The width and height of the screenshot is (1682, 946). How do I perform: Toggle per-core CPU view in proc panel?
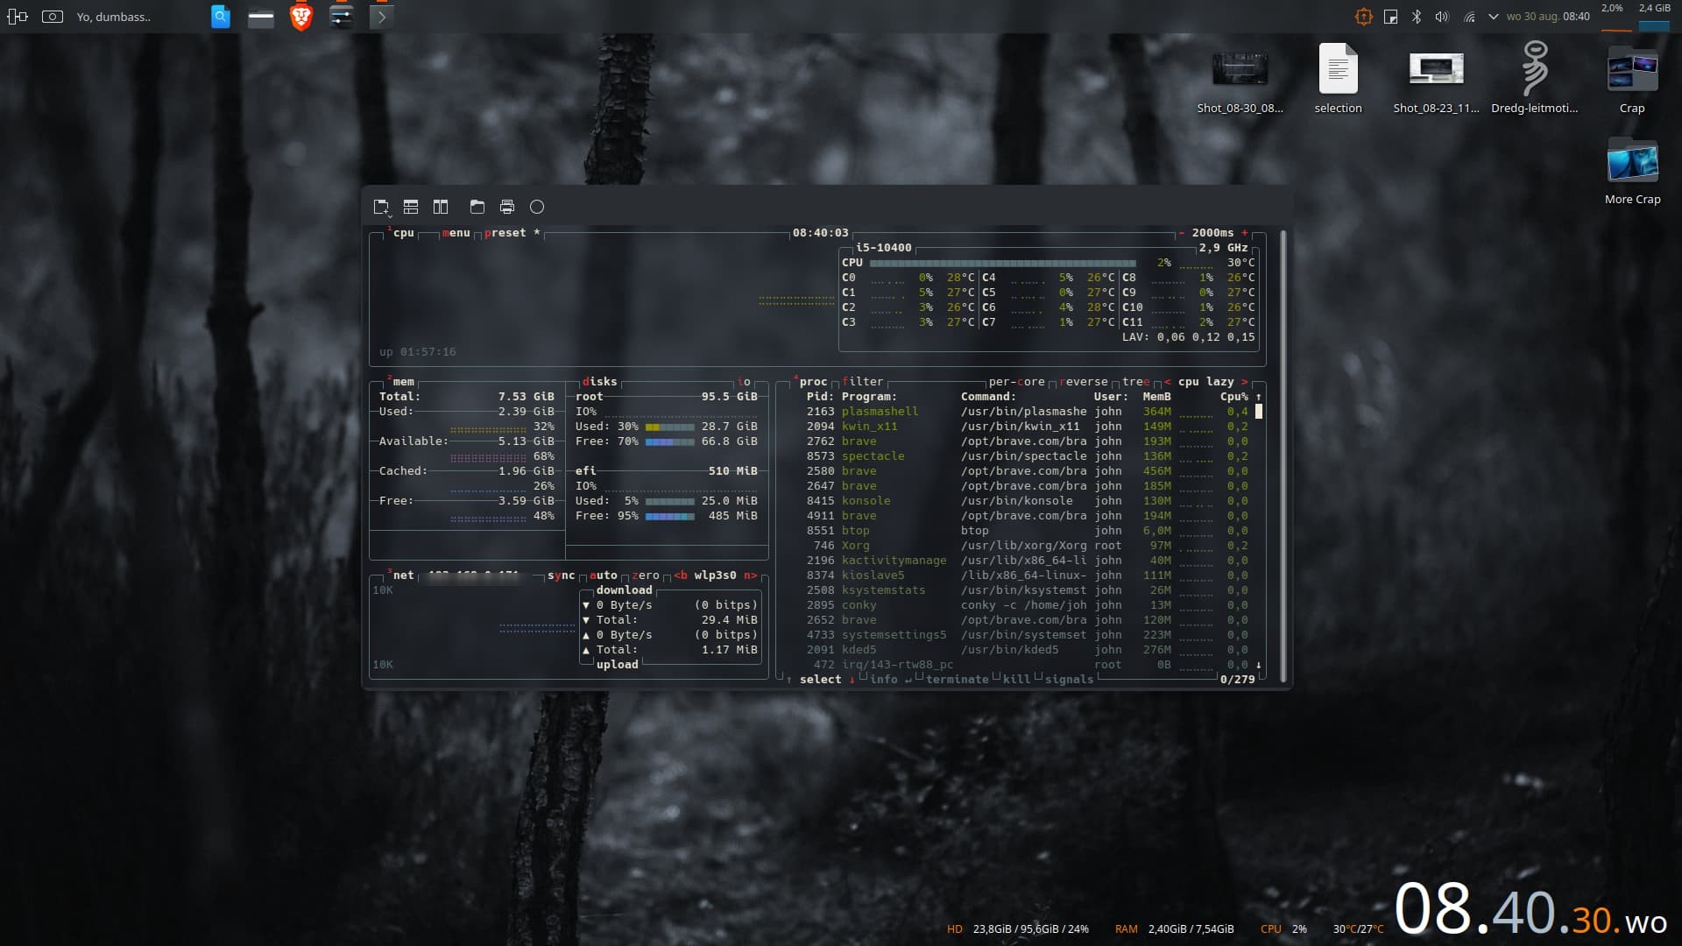tap(1016, 382)
